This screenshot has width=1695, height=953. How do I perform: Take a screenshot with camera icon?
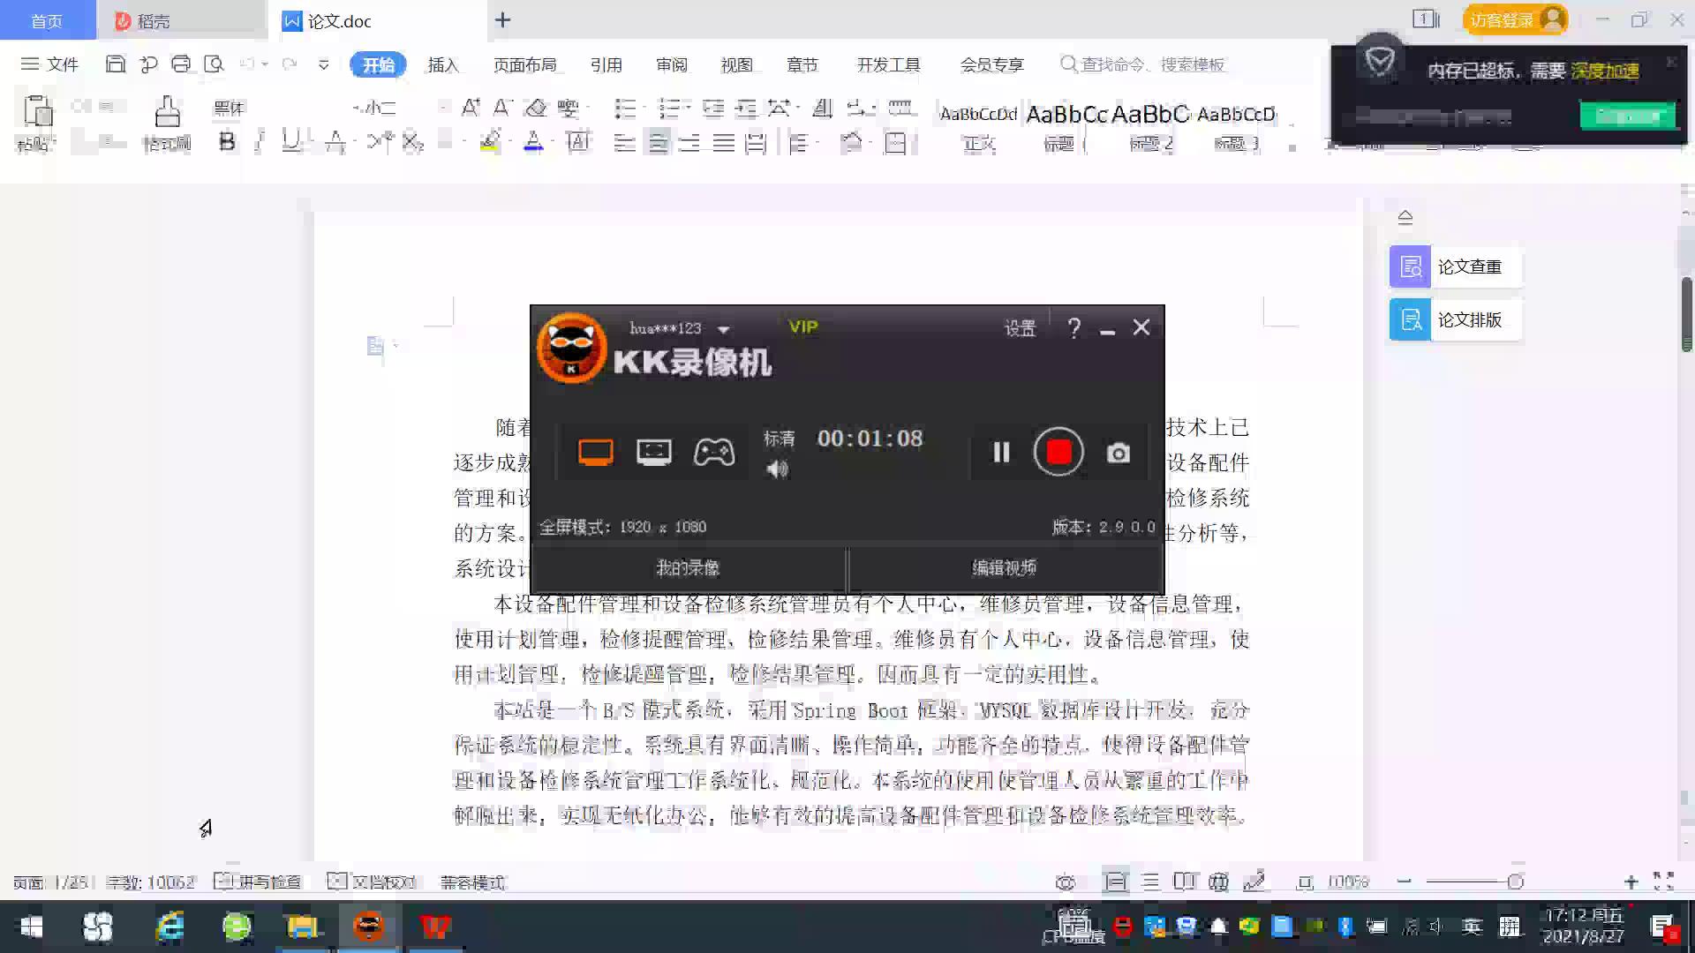(1119, 453)
